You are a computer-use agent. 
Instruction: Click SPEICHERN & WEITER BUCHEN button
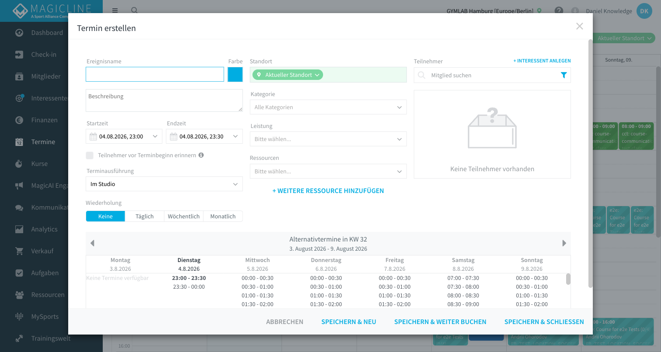tap(440, 321)
